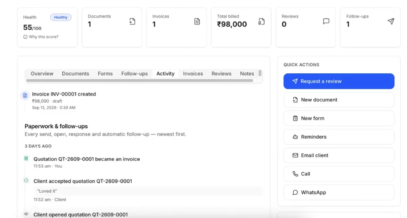Screen dimensions: 407x218
Task: Select the Notes tab
Action: point(247,74)
